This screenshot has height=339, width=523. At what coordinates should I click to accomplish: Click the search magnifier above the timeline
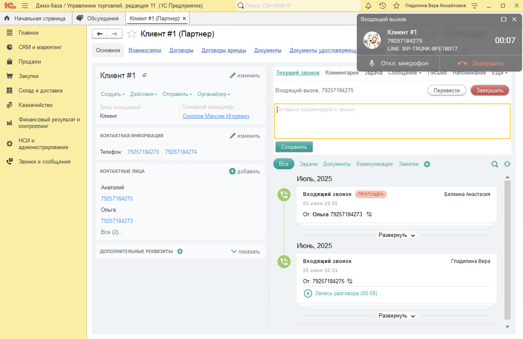pos(494,164)
